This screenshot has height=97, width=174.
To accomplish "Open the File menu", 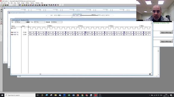I will [8, 3].
